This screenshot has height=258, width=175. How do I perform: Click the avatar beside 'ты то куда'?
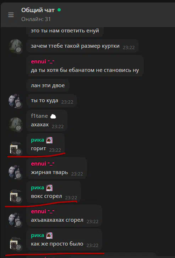[16, 101]
